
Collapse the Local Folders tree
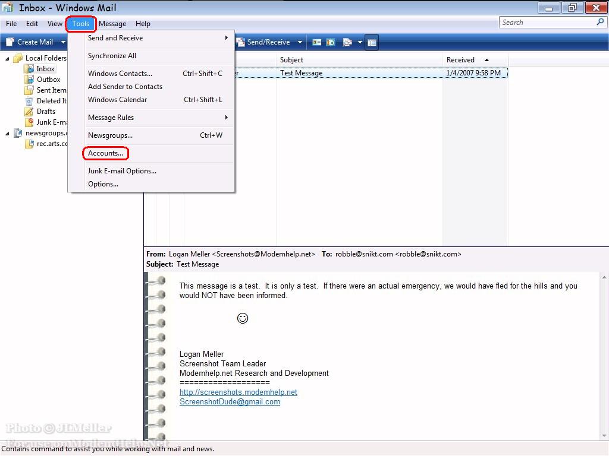point(7,59)
